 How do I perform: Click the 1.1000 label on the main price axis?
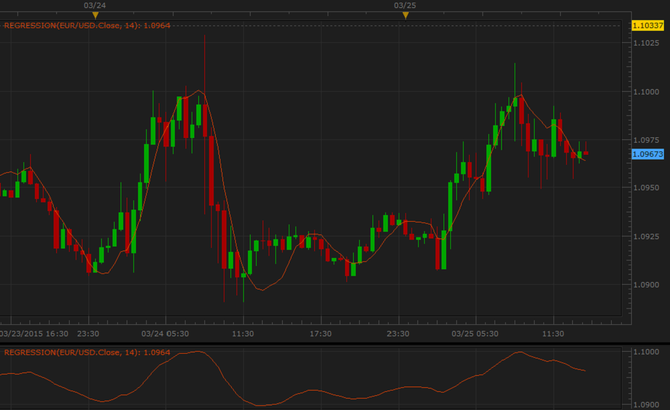[x=646, y=92]
